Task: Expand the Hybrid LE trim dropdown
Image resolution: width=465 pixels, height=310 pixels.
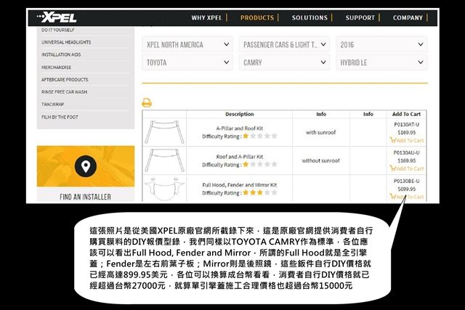Action: point(381,62)
